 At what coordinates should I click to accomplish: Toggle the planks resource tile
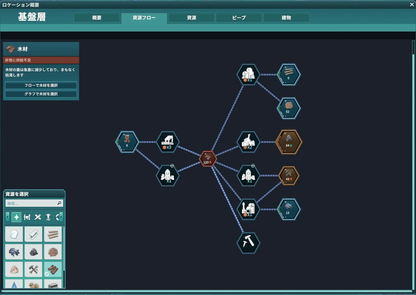tap(53, 234)
